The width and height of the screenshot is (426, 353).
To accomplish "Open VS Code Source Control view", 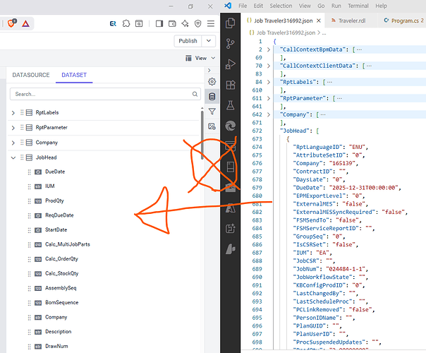I will click(x=230, y=44).
